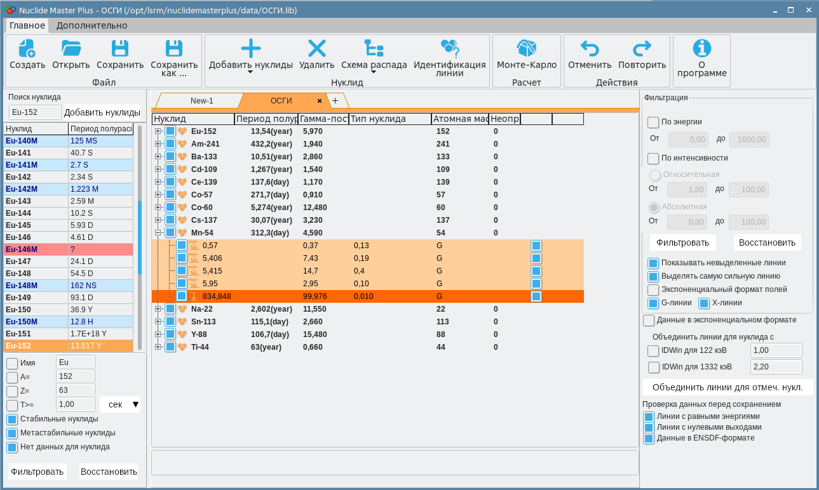Click Восстановить button in Фильтрация panel
This screenshot has height=490, width=819.
coord(767,242)
